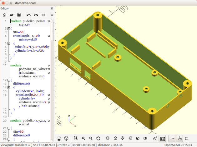Zoom out of the 3D view
Screen dimensions: 197x147
click(x=91, y=138)
